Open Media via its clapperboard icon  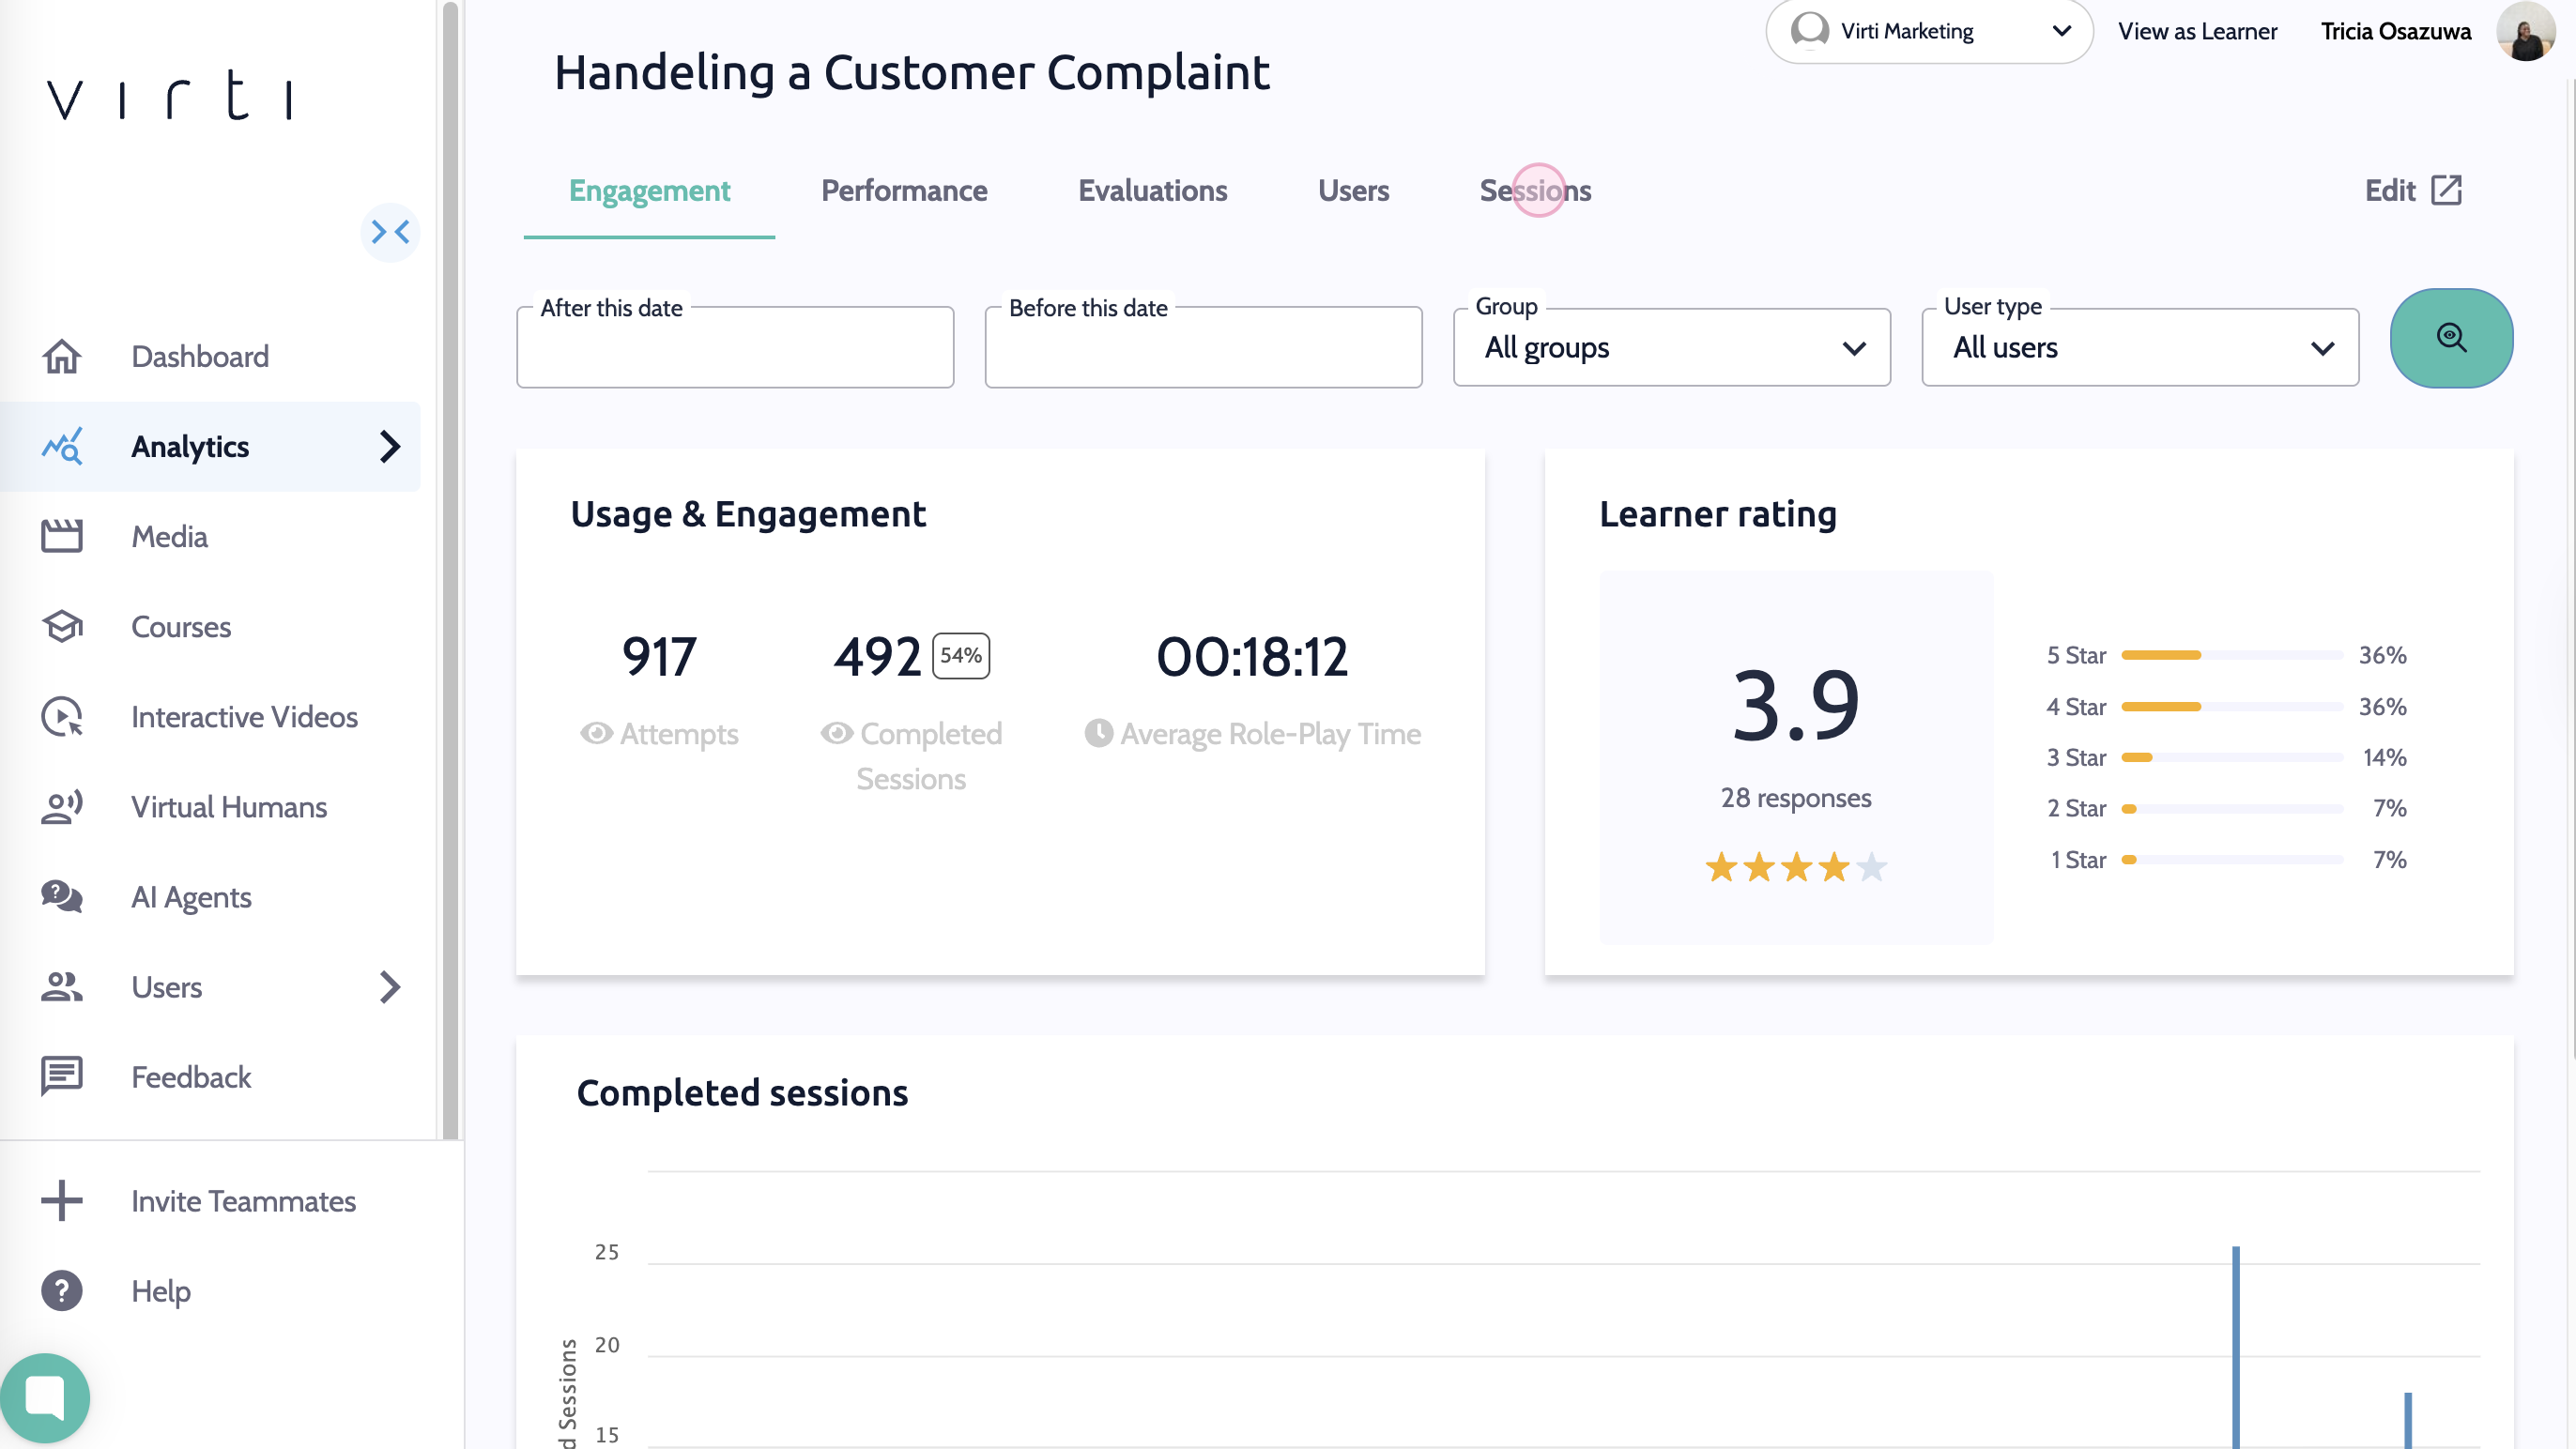(61, 537)
